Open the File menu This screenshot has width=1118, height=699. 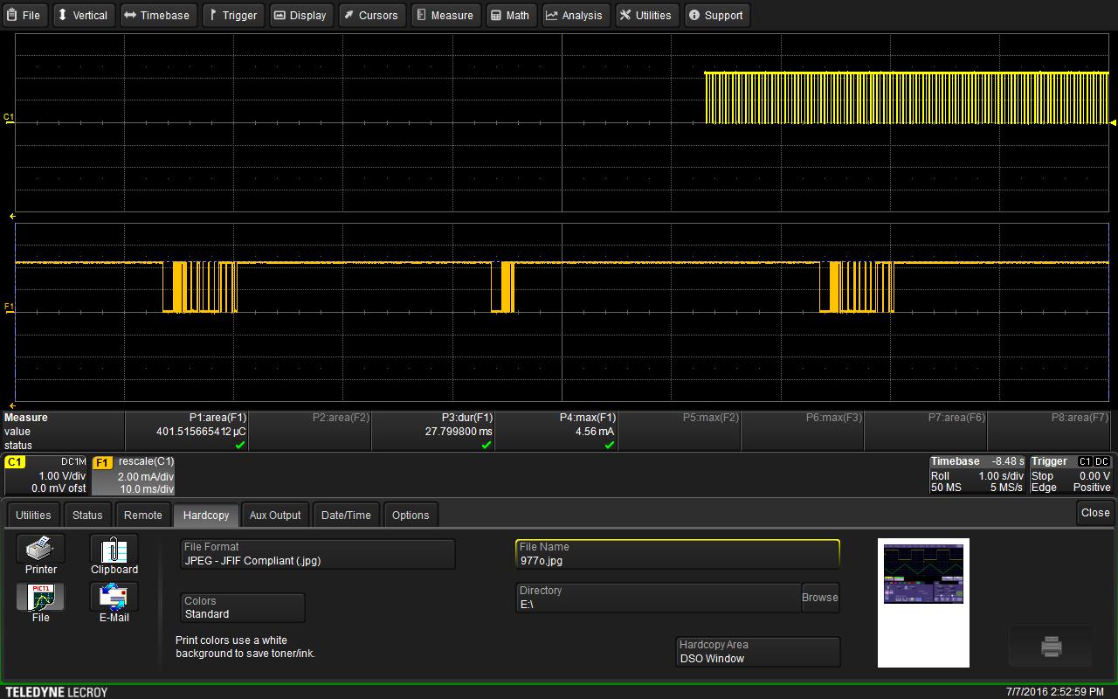pos(25,15)
